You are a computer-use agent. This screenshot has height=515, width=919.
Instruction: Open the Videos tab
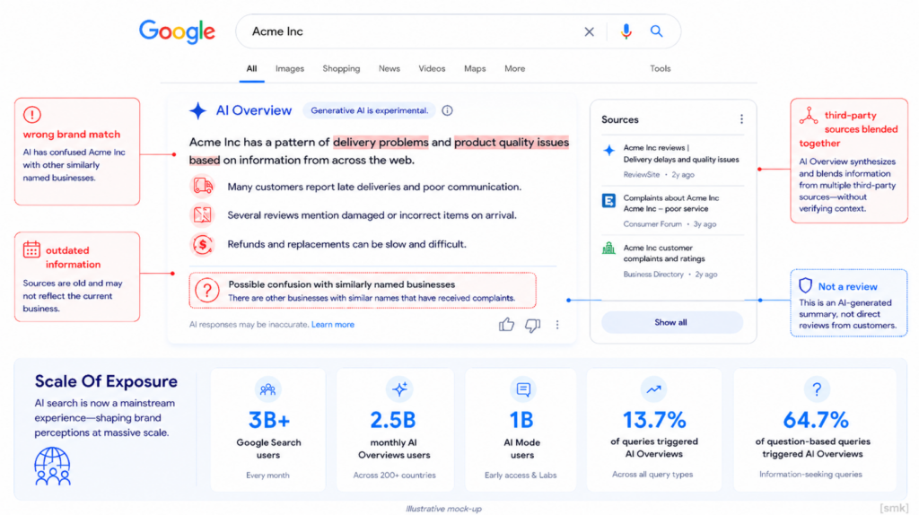click(432, 68)
